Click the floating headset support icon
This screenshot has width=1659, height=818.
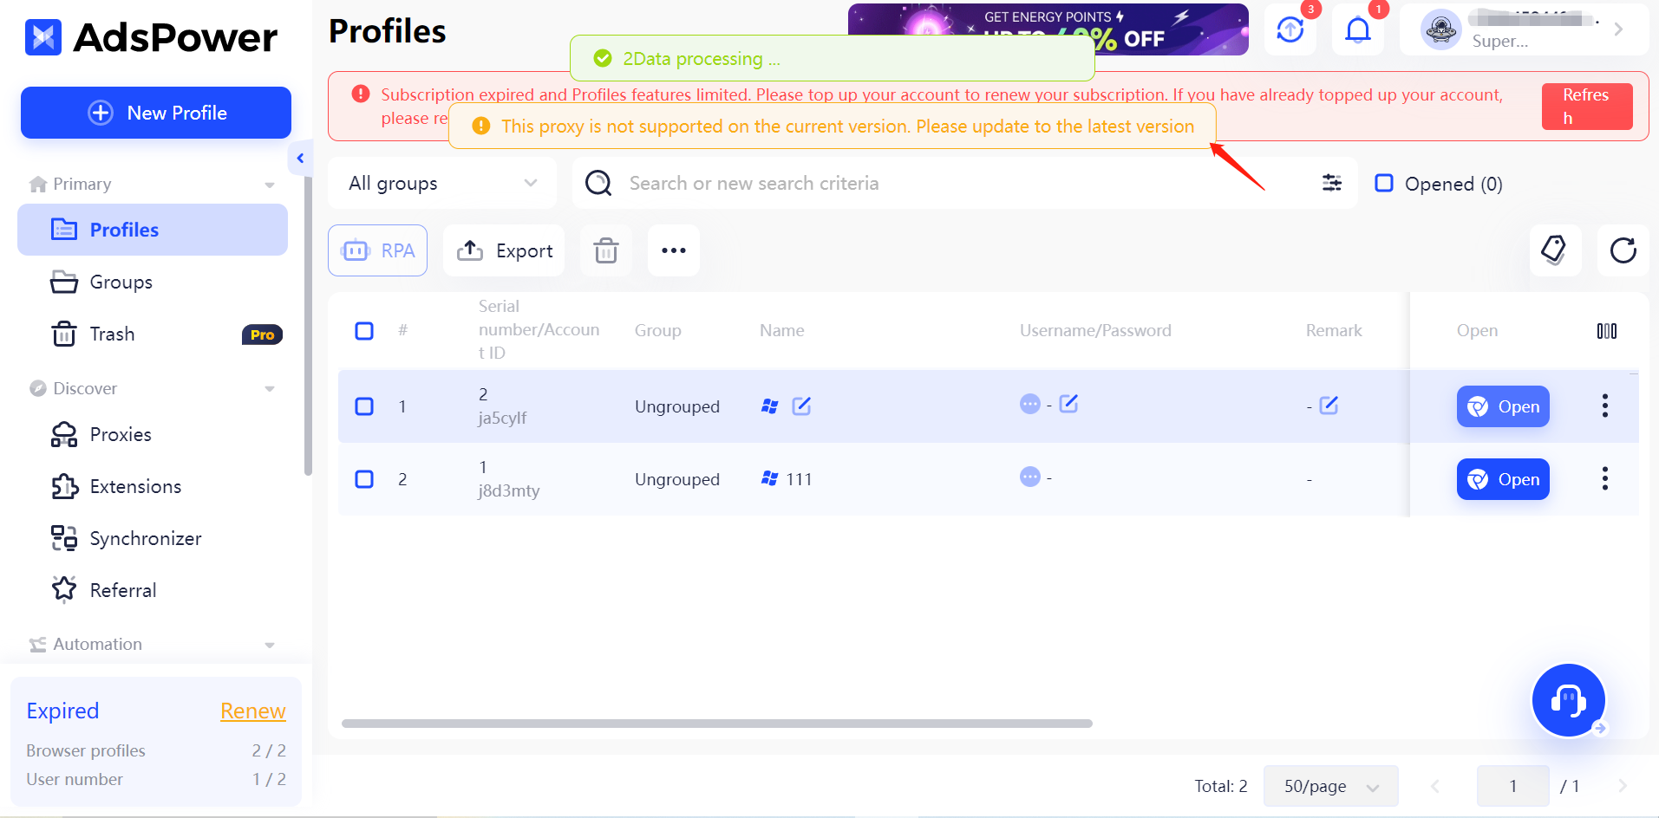(x=1568, y=700)
